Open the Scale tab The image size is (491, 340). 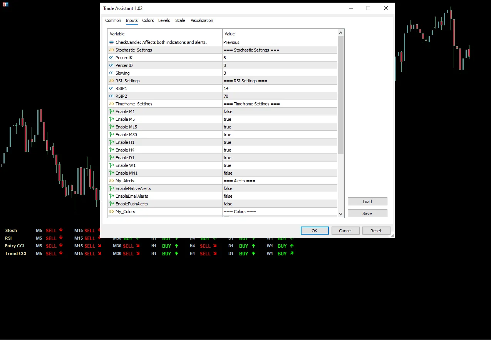pos(180,20)
